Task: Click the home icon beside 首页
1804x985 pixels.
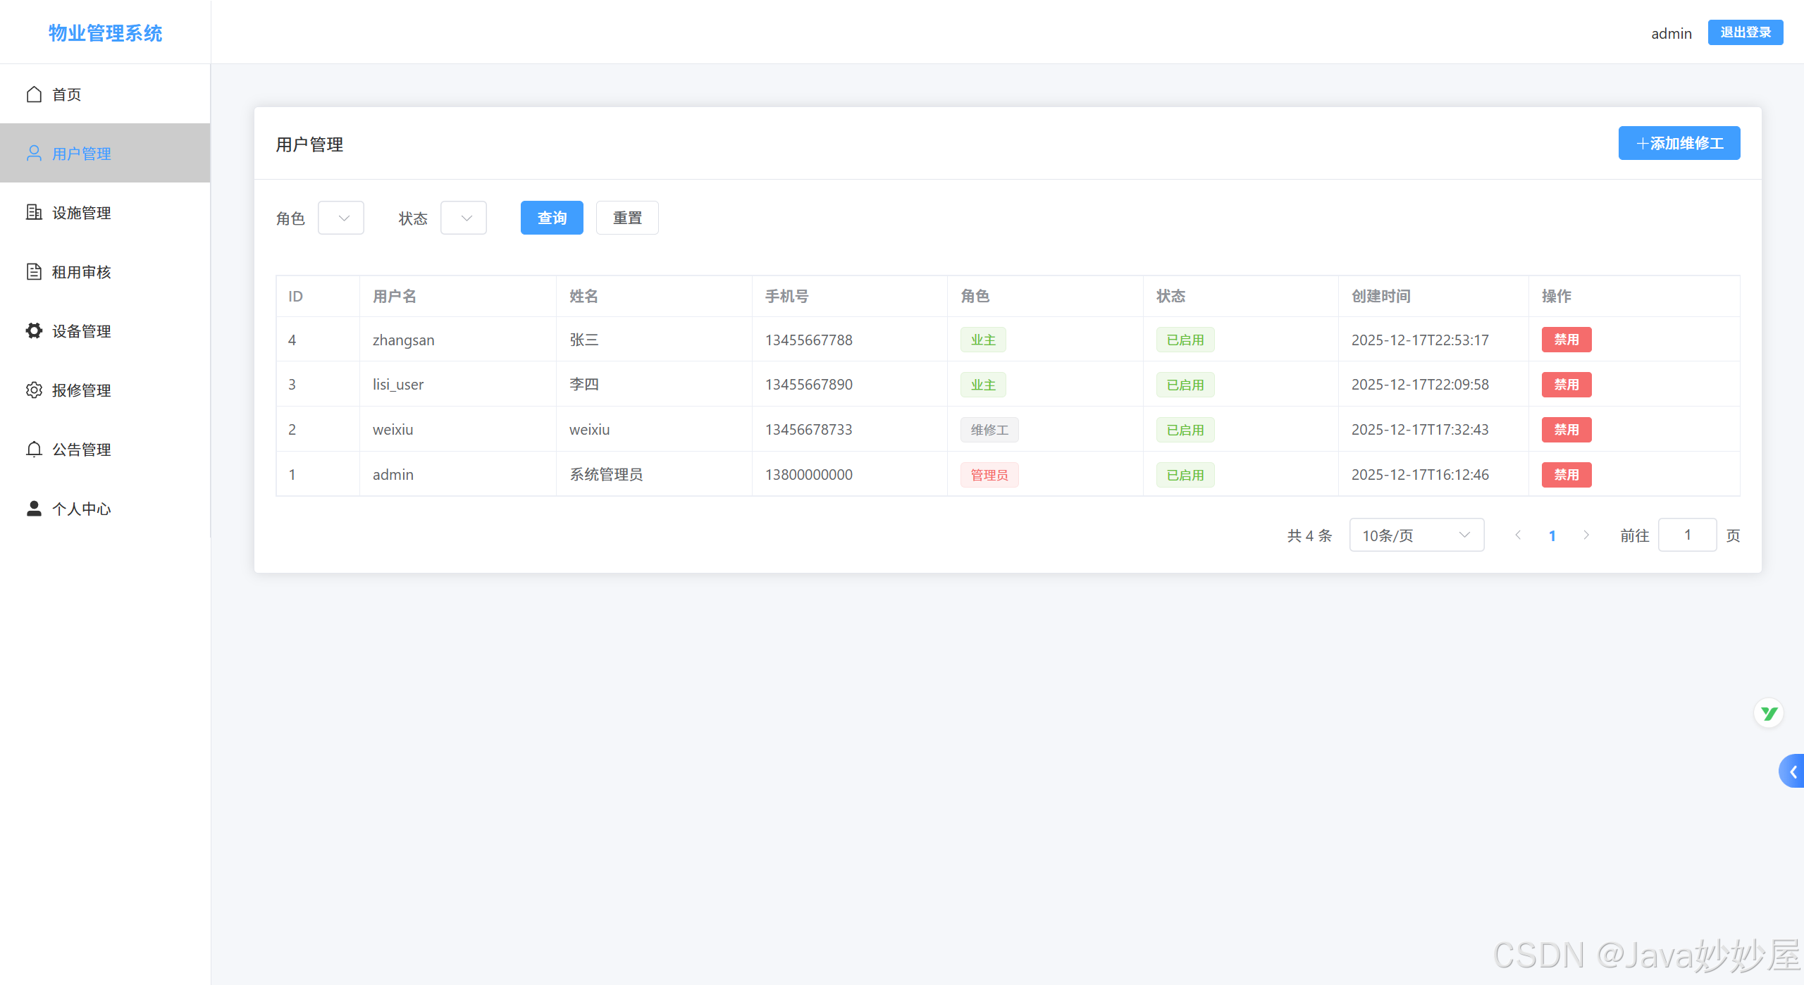Action: [34, 94]
